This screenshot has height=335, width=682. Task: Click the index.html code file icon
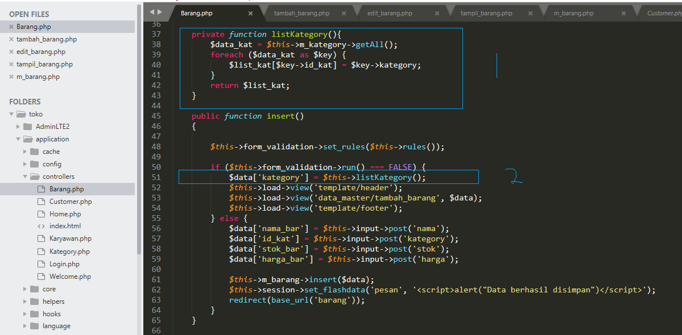click(42, 227)
